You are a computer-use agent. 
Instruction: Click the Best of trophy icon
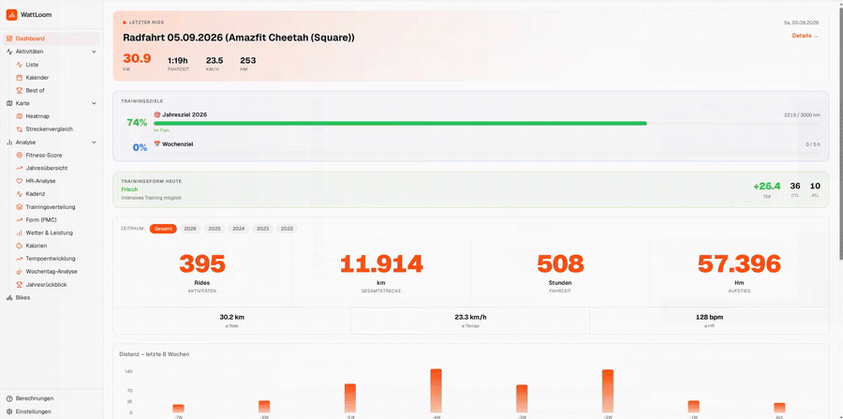click(x=20, y=90)
